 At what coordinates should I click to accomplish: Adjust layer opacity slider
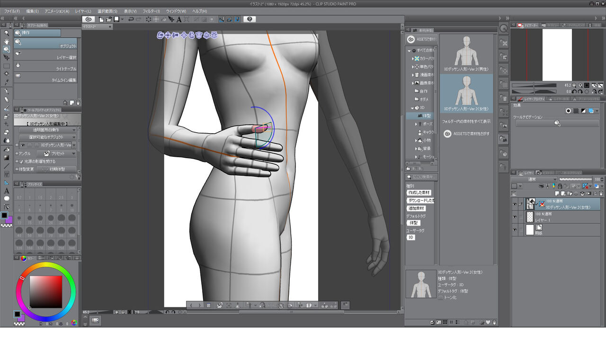click(576, 179)
